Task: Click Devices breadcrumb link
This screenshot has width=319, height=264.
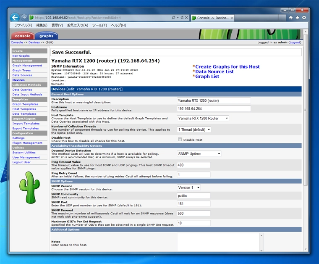Action: (x=34, y=42)
